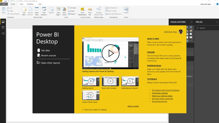Switch to Report view in left sidebar
219x123 pixels.
point(3,22)
